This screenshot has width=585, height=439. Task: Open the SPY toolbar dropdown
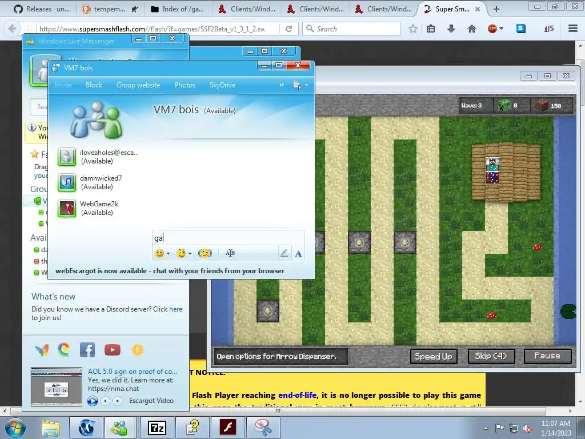coord(502,29)
